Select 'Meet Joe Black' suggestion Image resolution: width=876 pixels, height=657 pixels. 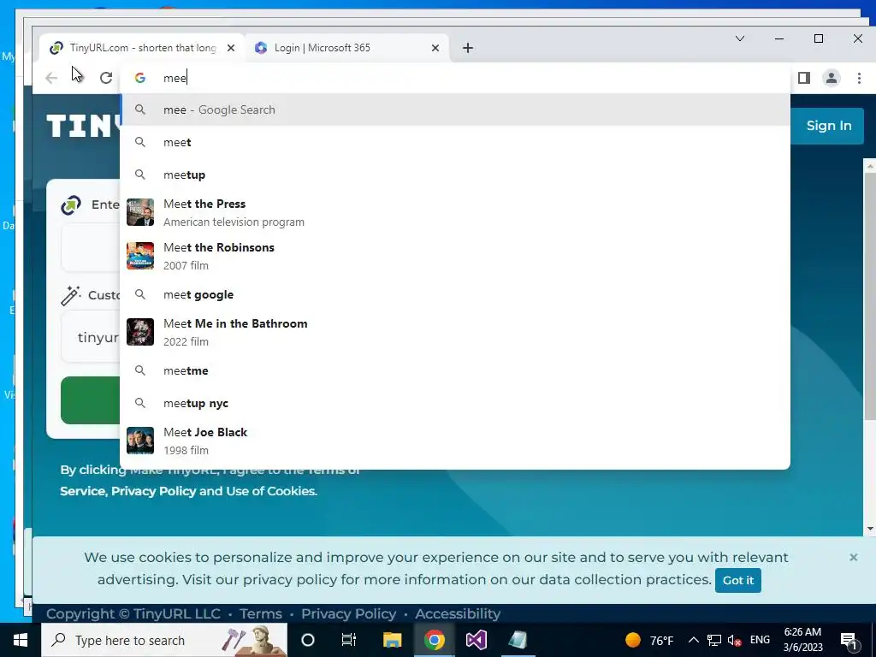[x=455, y=441]
